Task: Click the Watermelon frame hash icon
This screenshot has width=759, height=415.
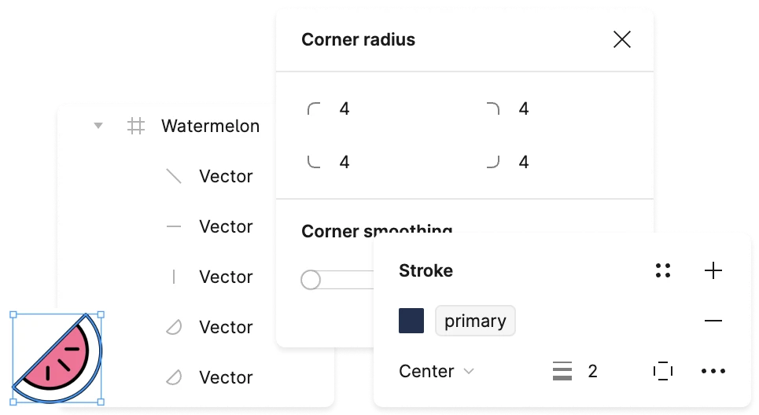Action: click(x=136, y=126)
